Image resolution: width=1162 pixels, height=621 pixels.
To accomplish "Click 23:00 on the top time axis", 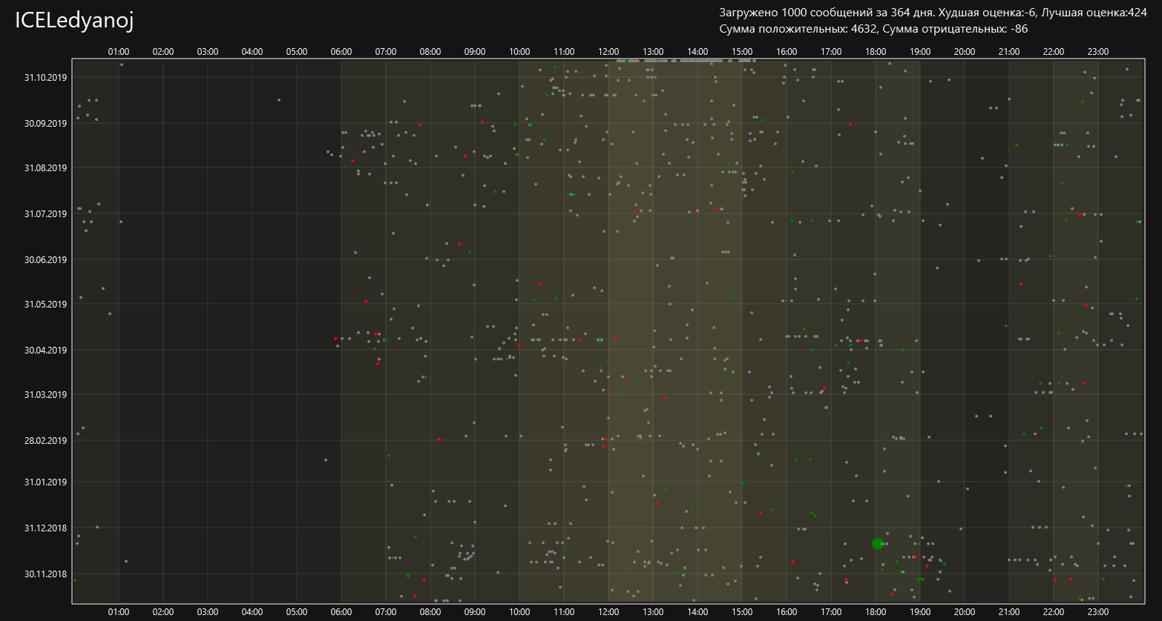I will tap(1098, 52).
